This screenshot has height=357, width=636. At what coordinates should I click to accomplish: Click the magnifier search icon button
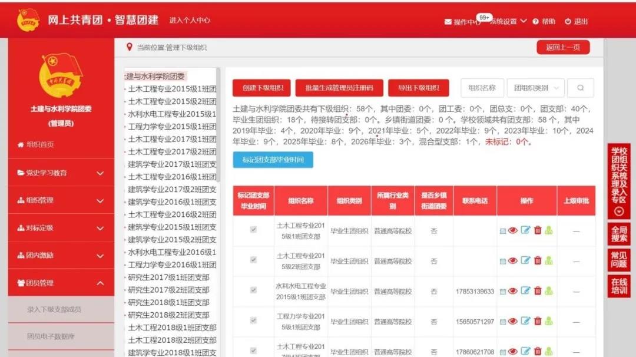(x=580, y=88)
